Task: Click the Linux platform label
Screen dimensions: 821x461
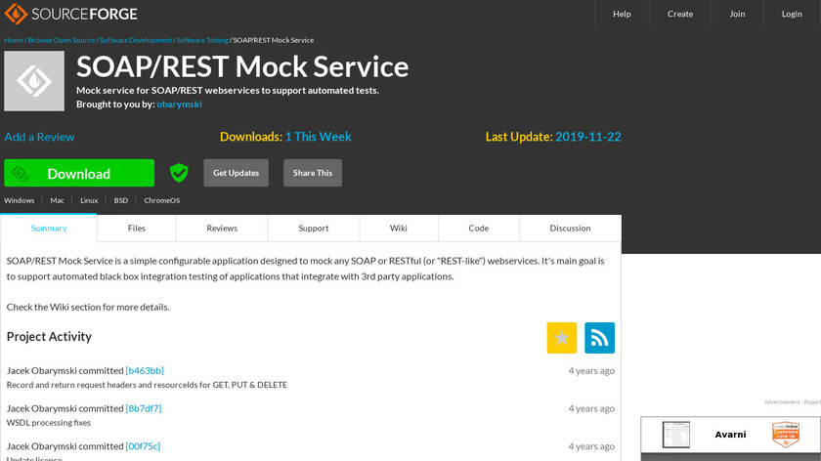Action: pos(89,200)
